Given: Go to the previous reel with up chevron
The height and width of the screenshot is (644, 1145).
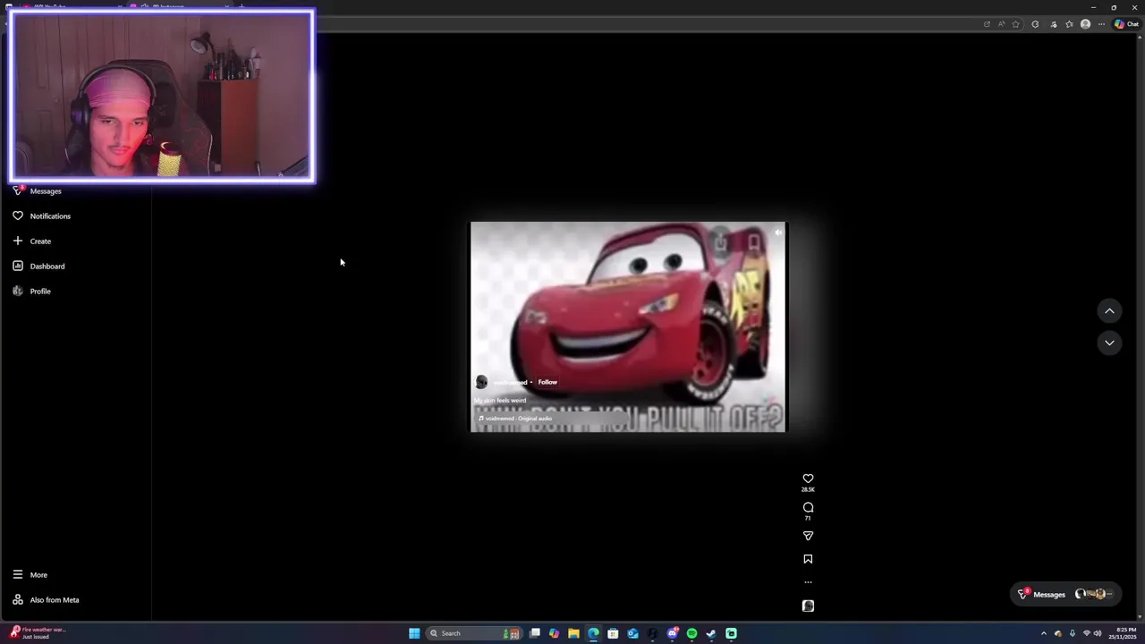Looking at the screenshot, I should (1109, 310).
